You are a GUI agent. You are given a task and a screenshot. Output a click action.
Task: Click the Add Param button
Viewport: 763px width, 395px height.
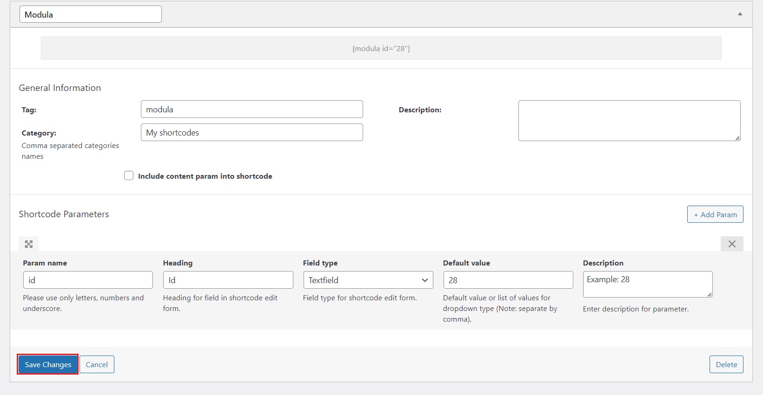(715, 214)
